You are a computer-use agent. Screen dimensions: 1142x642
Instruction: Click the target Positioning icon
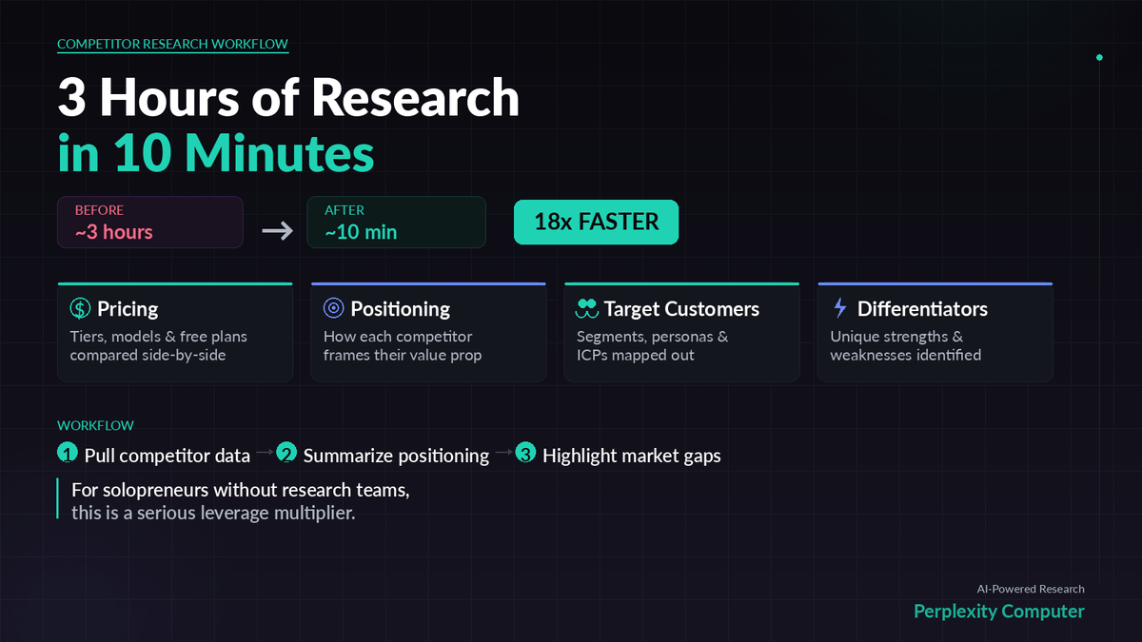coord(333,308)
